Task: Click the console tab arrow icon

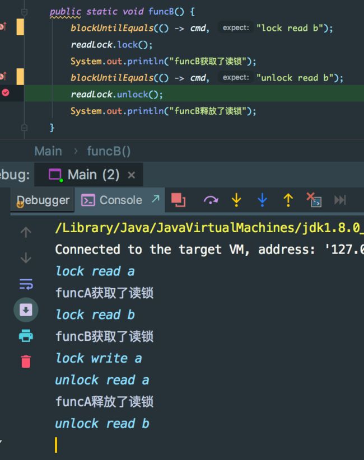Action: [156, 199]
